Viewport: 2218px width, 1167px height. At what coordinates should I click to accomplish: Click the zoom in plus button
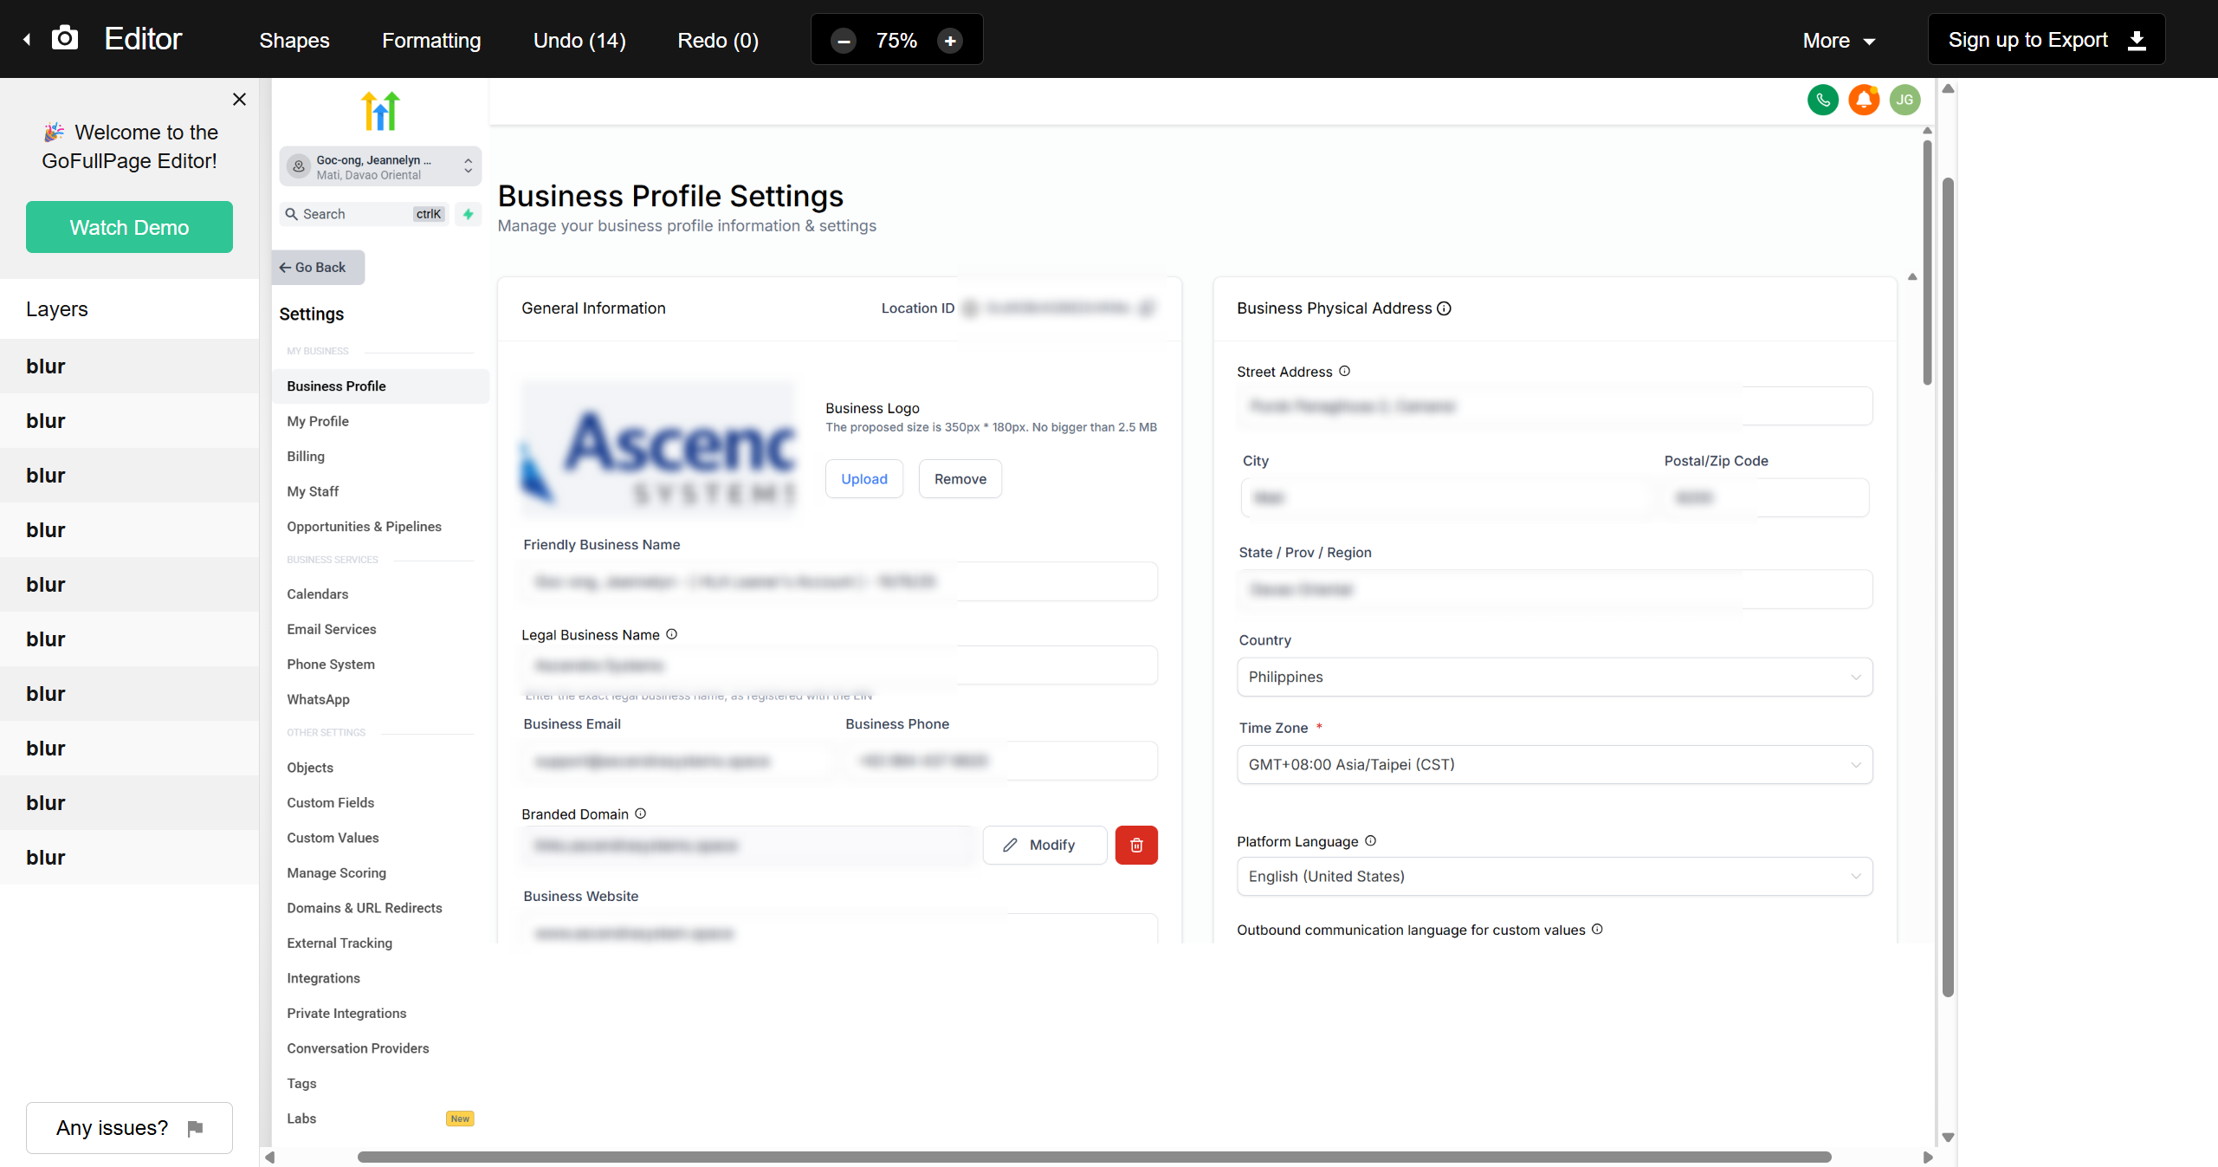950,41
